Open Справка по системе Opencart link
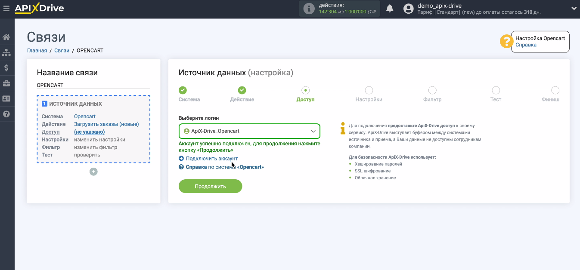The image size is (580, 270). (x=224, y=167)
